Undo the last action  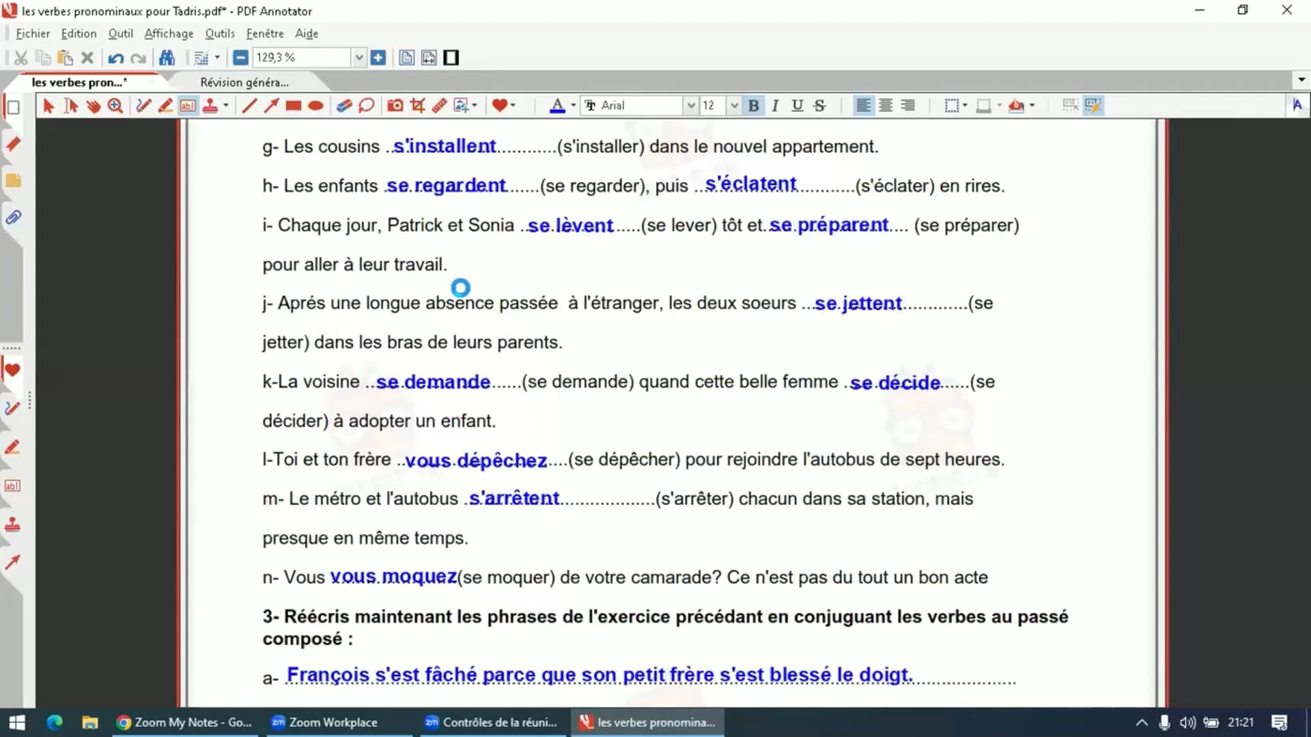click(116, 58)
